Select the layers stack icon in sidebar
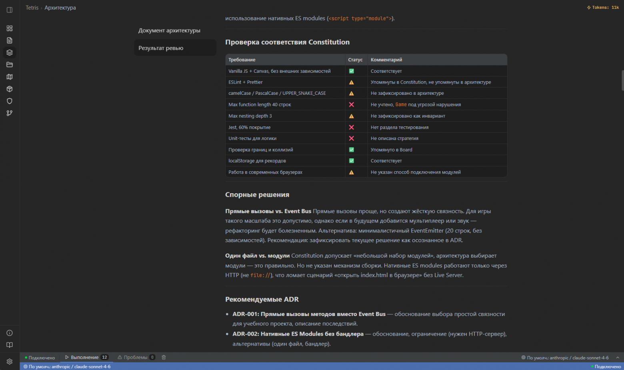This screenshot has height=370, width=624. [x=10, y=52]
